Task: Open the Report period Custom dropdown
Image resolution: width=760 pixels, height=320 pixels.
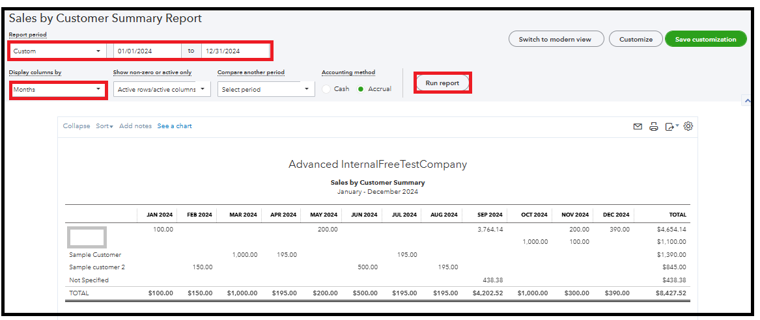Action: (x=57, y=51)
